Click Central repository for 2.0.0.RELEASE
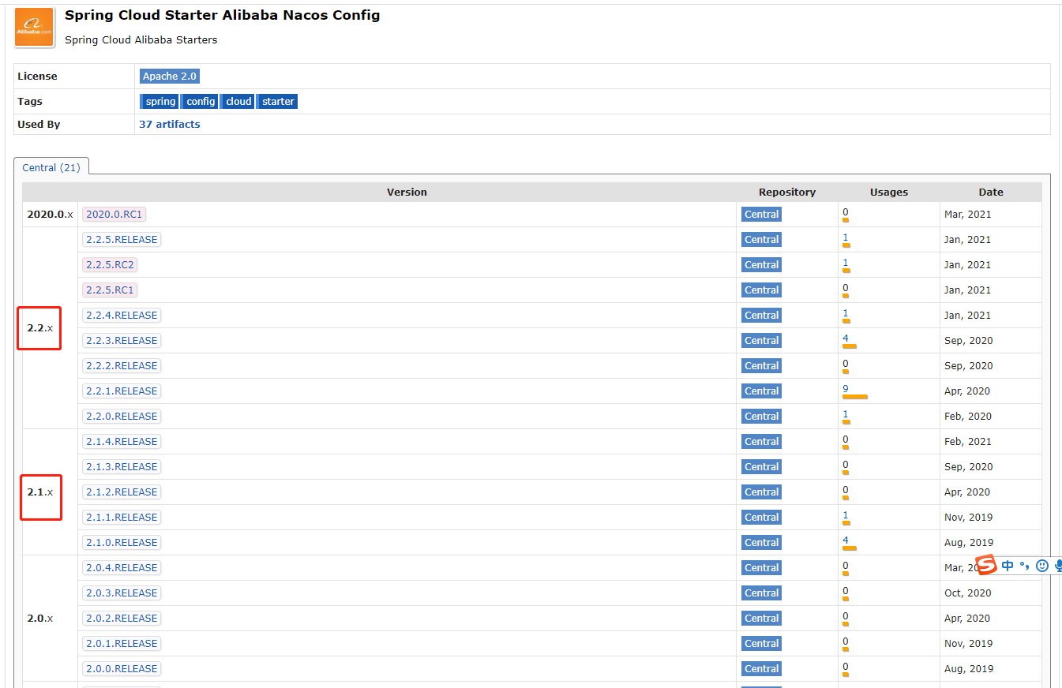The height and width of the screenshot is (688, 1062). pyautogui.click(x=761, y=669)
